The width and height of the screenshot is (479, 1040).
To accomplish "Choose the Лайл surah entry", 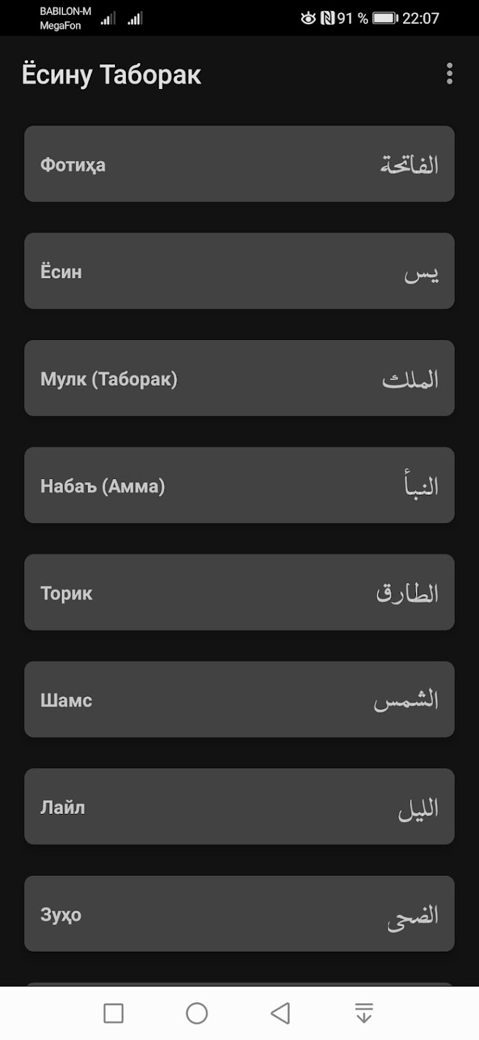I will point(239,806).
